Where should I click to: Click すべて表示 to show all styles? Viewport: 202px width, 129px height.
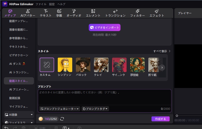point(162,51)
